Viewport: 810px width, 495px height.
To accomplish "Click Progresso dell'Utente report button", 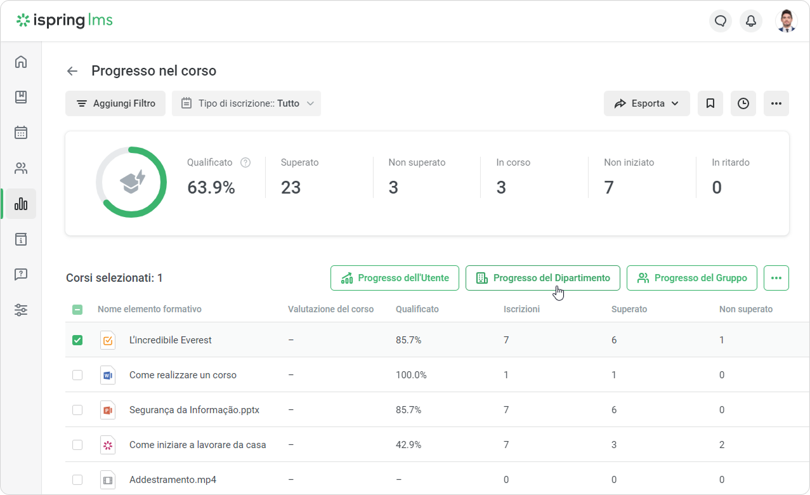I will [395, 278].
